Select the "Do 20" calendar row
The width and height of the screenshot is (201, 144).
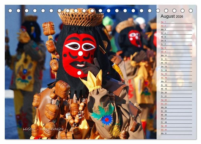coord(176,92)
